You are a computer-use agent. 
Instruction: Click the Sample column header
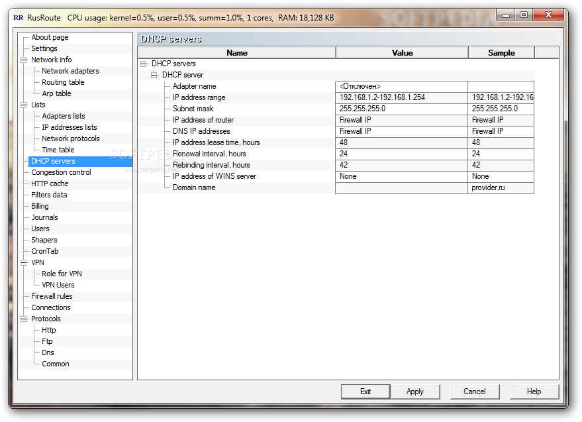click(501, 53)
